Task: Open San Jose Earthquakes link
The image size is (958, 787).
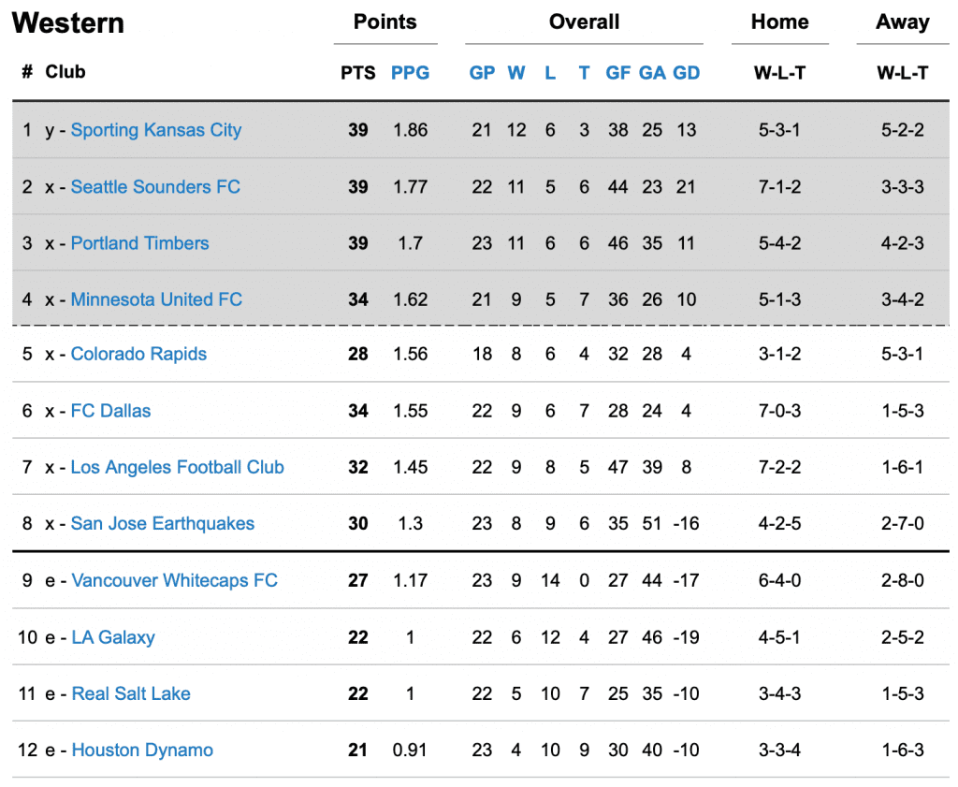Action: point(163,524)
